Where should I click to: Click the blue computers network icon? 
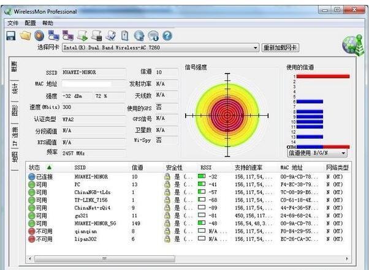54,36
